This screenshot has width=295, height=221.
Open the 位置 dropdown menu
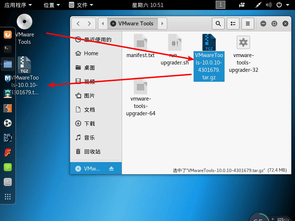click(52, 5)
